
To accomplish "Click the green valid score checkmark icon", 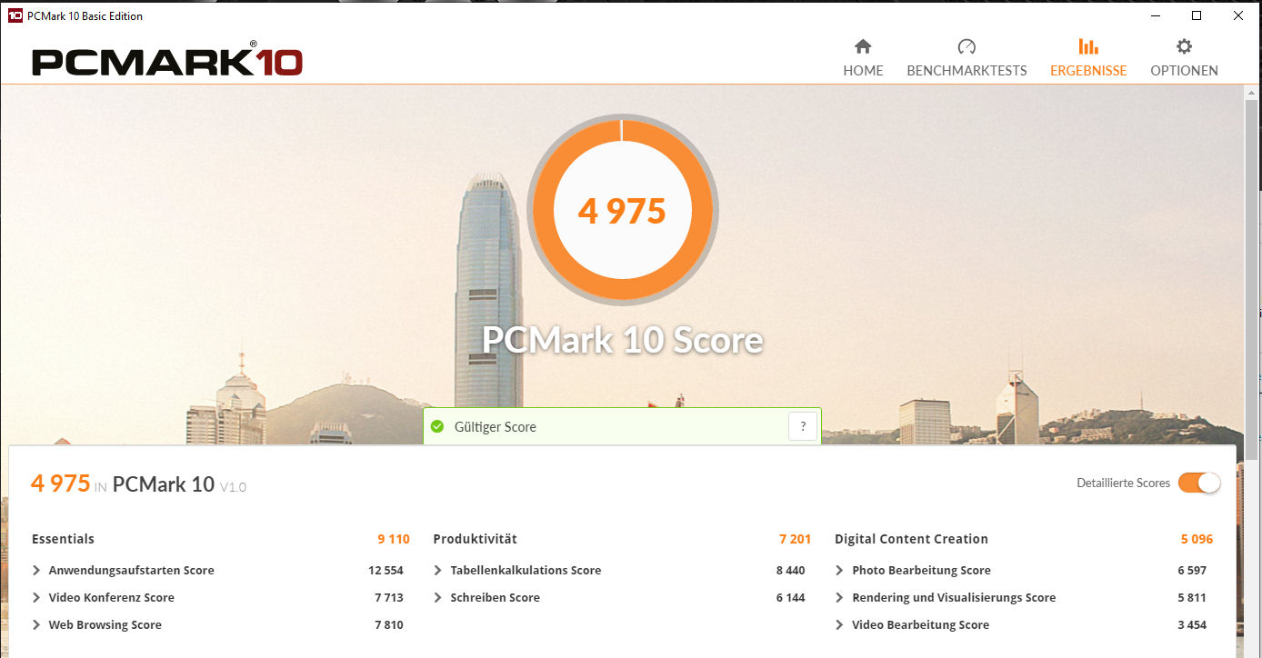I will [437, 426].
